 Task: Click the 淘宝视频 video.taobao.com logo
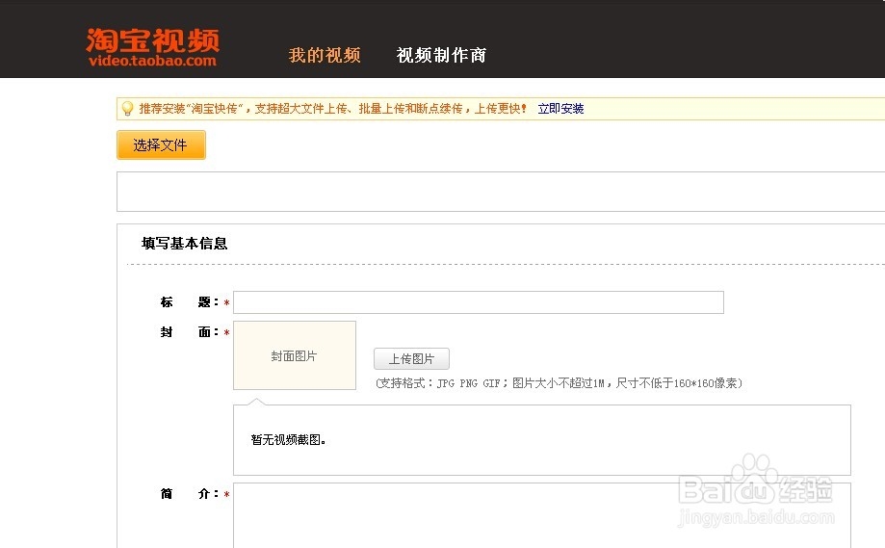click(x=152, y=47)
